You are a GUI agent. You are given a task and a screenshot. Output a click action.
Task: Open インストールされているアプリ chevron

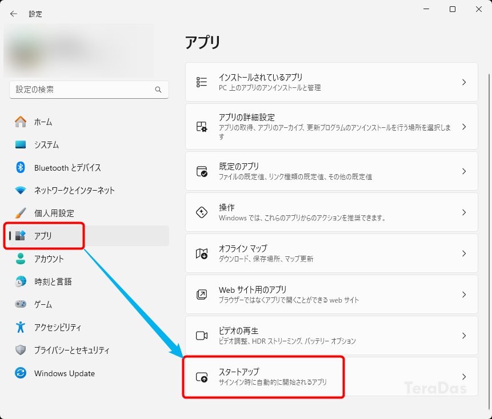point(464,82)
